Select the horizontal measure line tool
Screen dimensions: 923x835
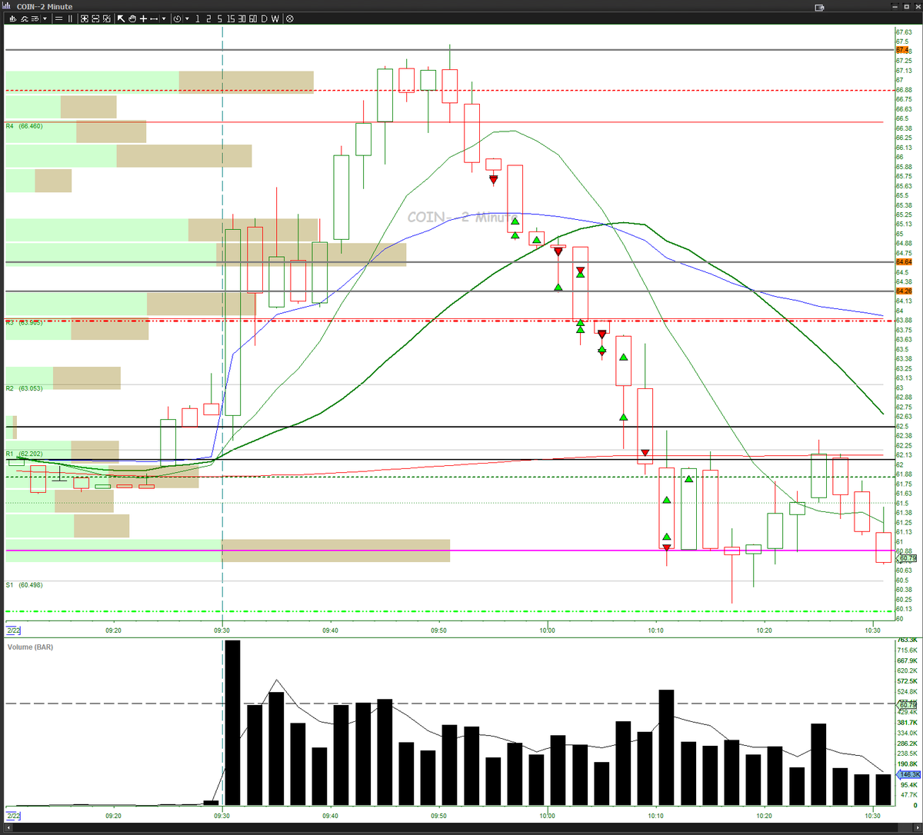tap(154, 18)
